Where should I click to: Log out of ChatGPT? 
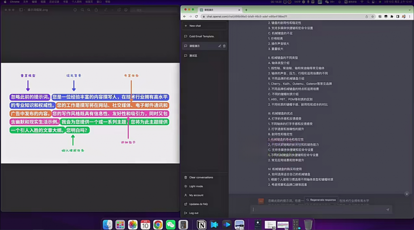tap(204, 213)
